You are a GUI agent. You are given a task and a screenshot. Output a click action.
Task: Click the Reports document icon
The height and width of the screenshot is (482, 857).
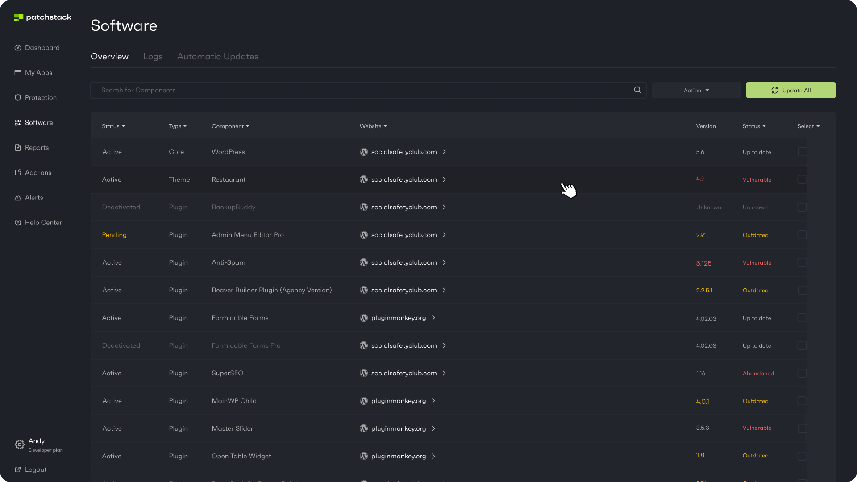[x=18, y=148]
